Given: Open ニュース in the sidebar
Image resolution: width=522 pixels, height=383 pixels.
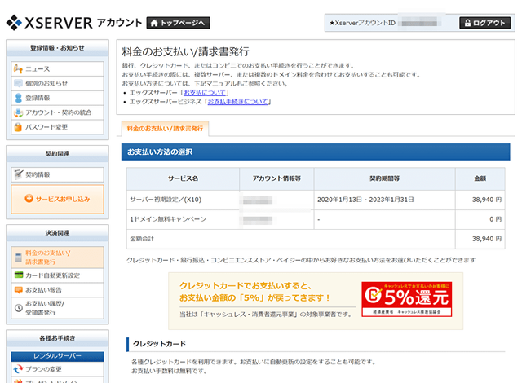Looking at the screenshot, I should [57, 68].
